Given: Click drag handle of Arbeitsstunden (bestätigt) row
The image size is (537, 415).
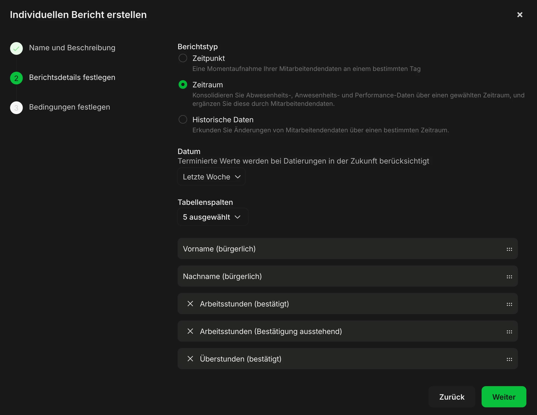Looking at the screenshot, I should (509, 304).
